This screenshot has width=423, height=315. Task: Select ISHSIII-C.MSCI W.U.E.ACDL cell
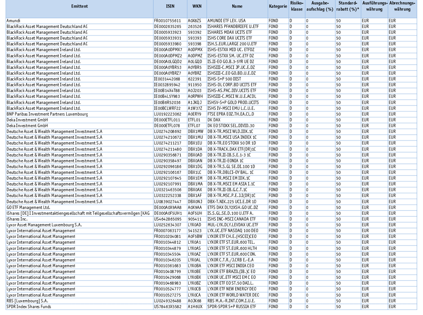point(237,97)
